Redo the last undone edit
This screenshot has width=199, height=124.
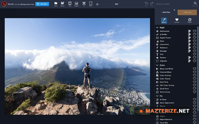(x=152, y=4)
